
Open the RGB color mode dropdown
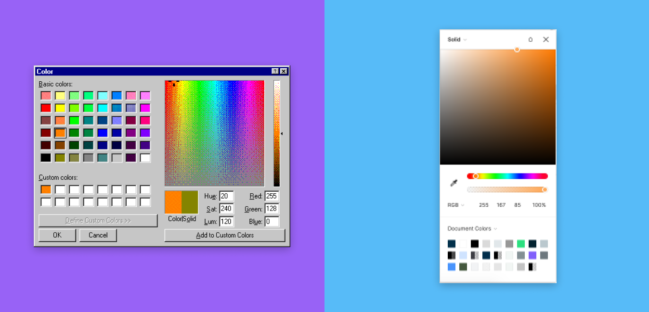[x=455, y=204]
